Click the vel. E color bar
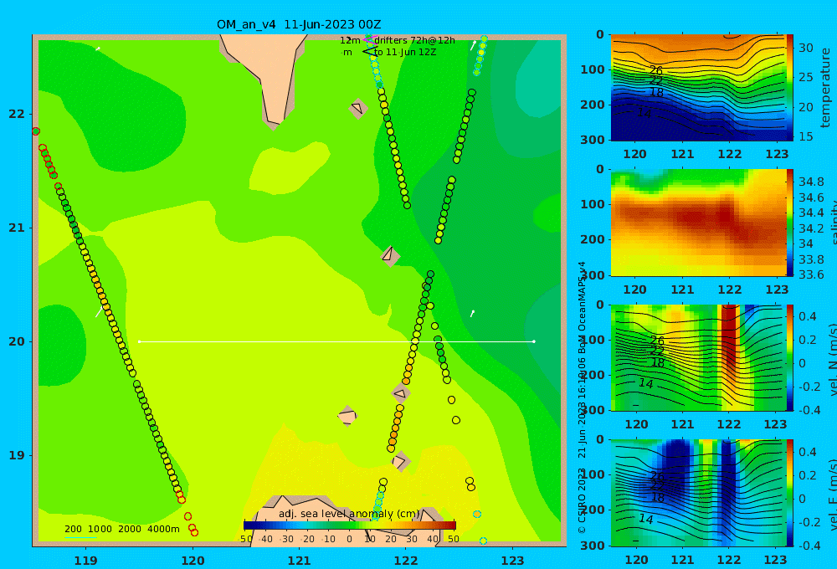The height and width of the screenshot is (569, 837). 789,493
